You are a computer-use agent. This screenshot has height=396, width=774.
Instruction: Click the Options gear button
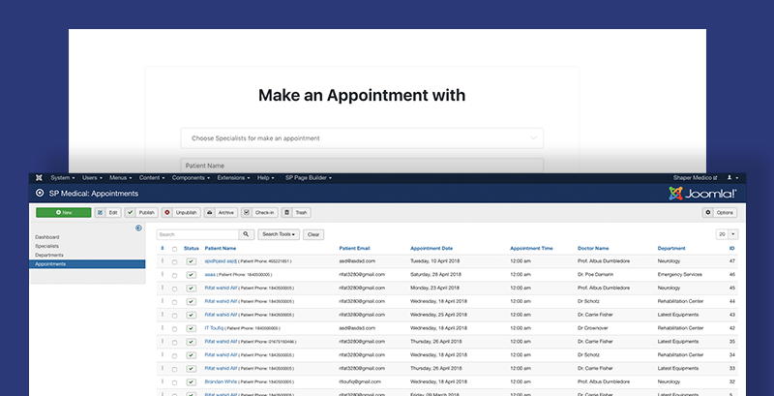tap(720, 212)
